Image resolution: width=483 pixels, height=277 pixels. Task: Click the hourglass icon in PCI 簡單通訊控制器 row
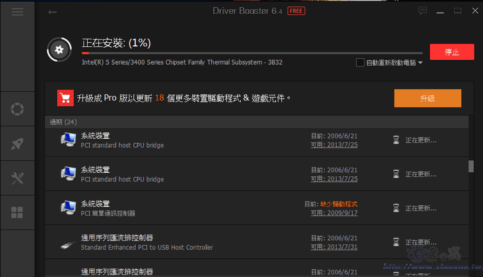(396, 208)
